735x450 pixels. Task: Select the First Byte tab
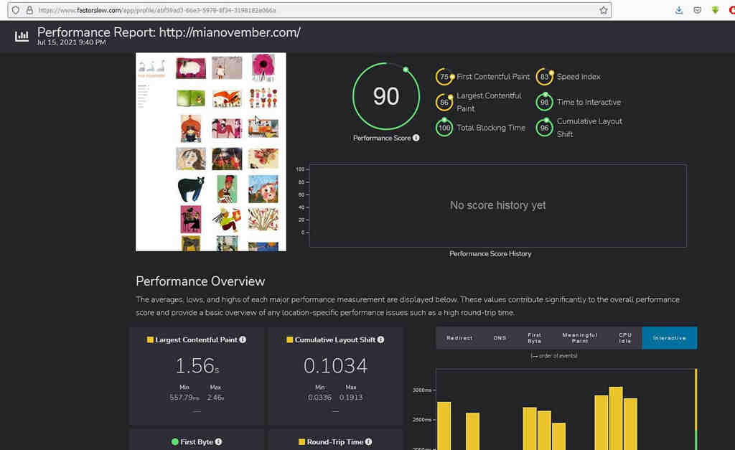pos(534,338)
